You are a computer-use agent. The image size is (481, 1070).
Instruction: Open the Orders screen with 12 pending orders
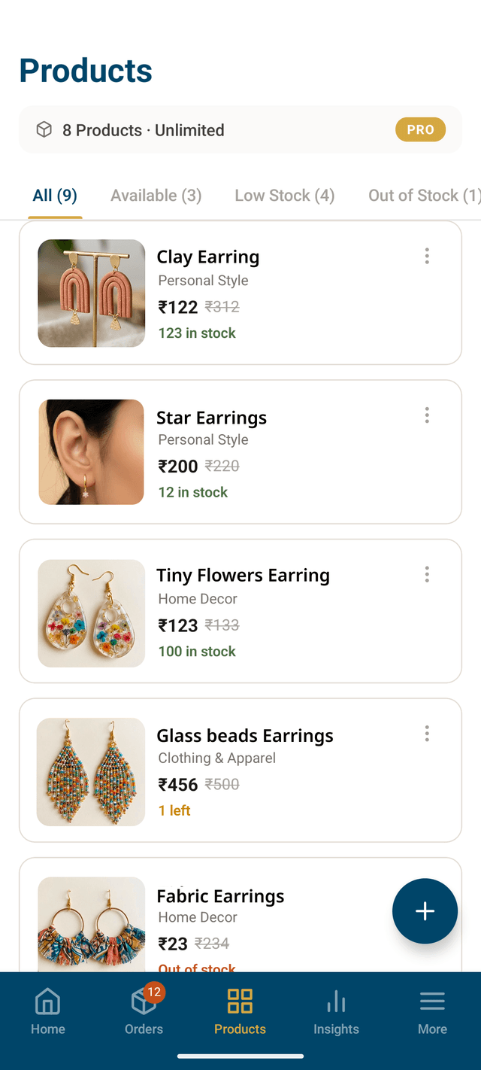(x=144, y=1011)
